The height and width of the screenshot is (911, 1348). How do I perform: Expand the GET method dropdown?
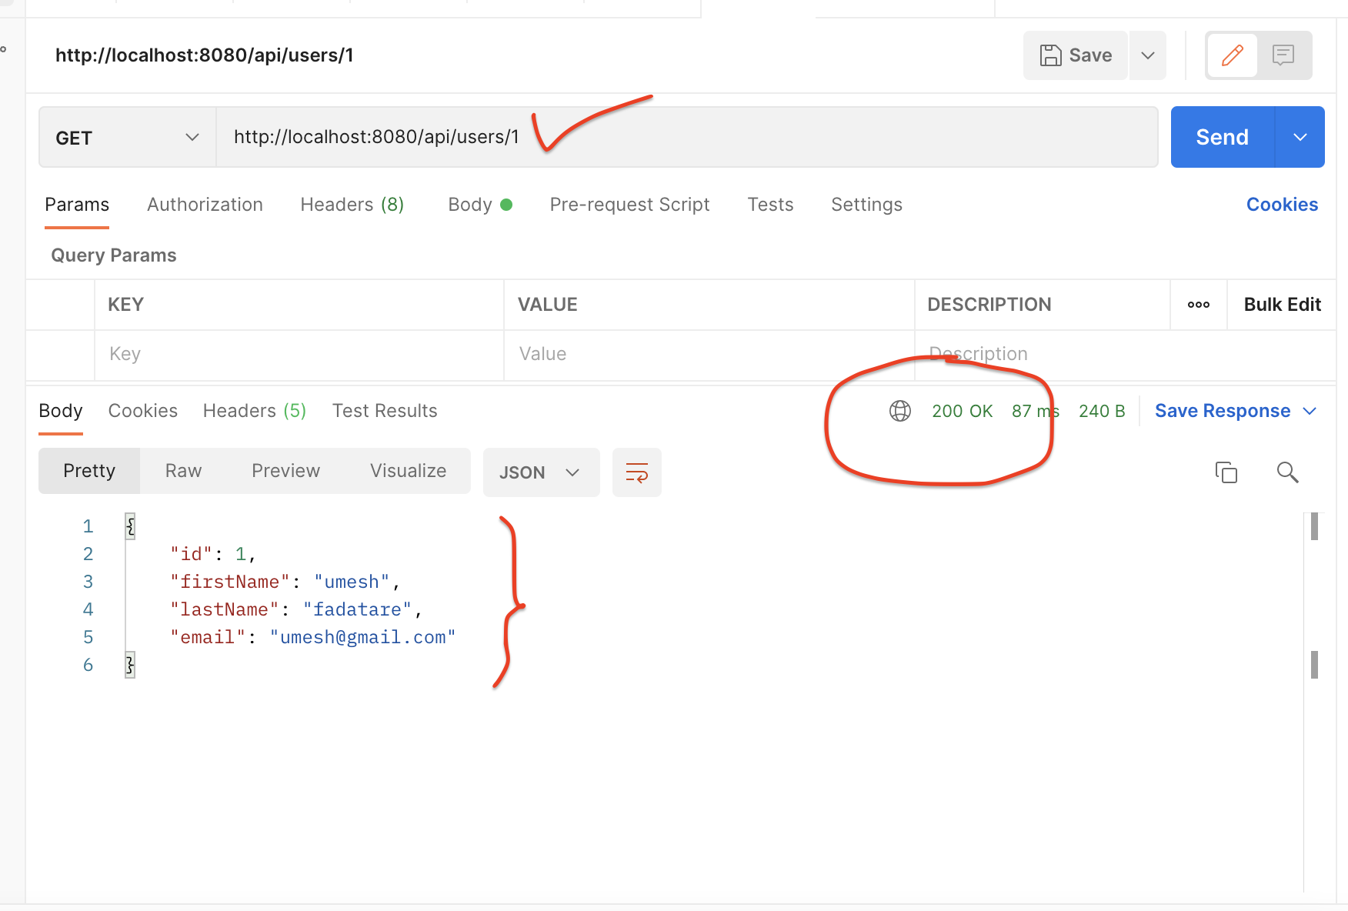click(x=128, y=138)
